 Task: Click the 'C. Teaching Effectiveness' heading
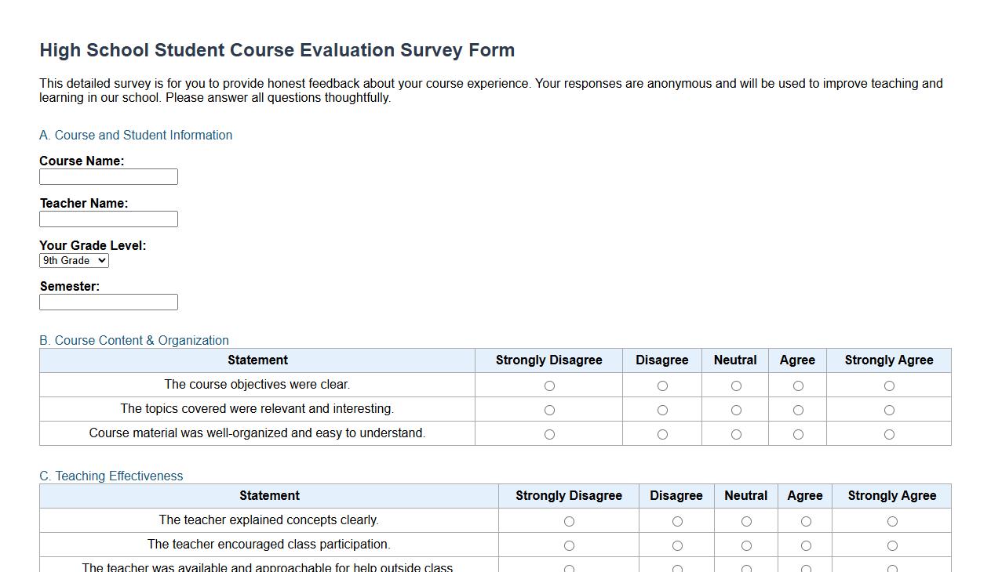click(x=111, y=476)
